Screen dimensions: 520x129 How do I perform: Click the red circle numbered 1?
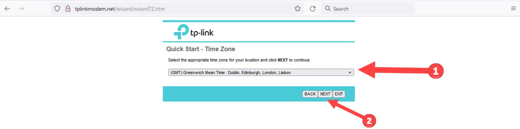pyautogui.click(x=435, y=71)
